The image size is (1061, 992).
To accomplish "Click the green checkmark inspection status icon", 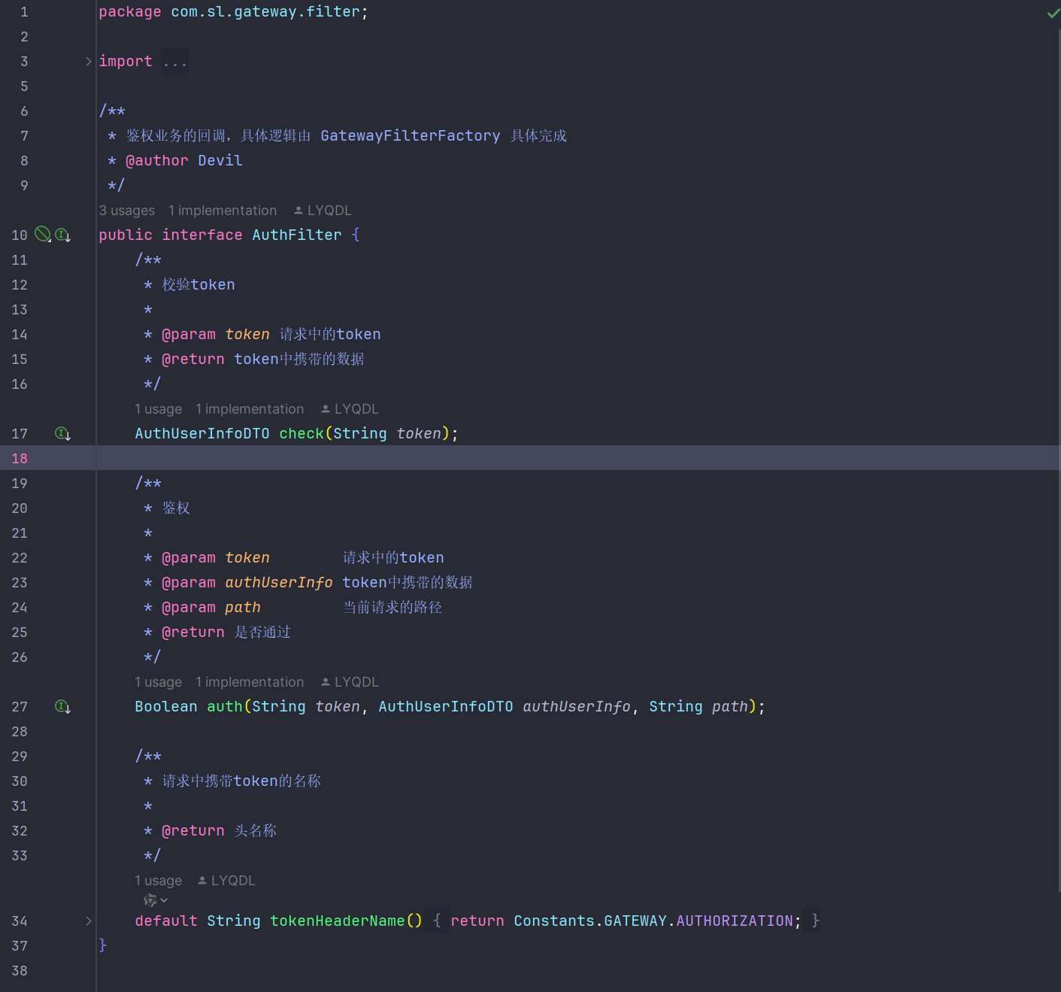I will point(1053,13).
